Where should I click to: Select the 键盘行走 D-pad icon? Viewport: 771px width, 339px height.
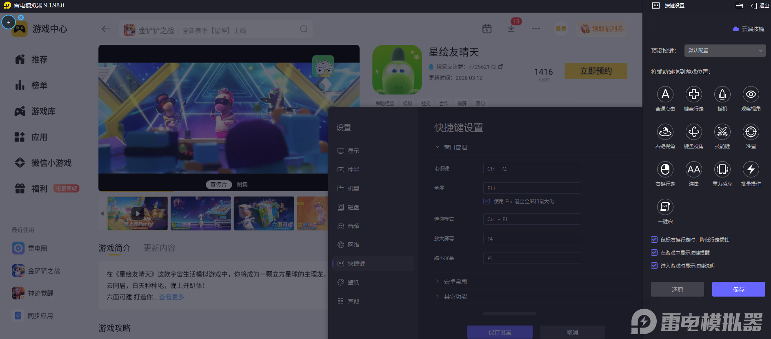[693, 95]
